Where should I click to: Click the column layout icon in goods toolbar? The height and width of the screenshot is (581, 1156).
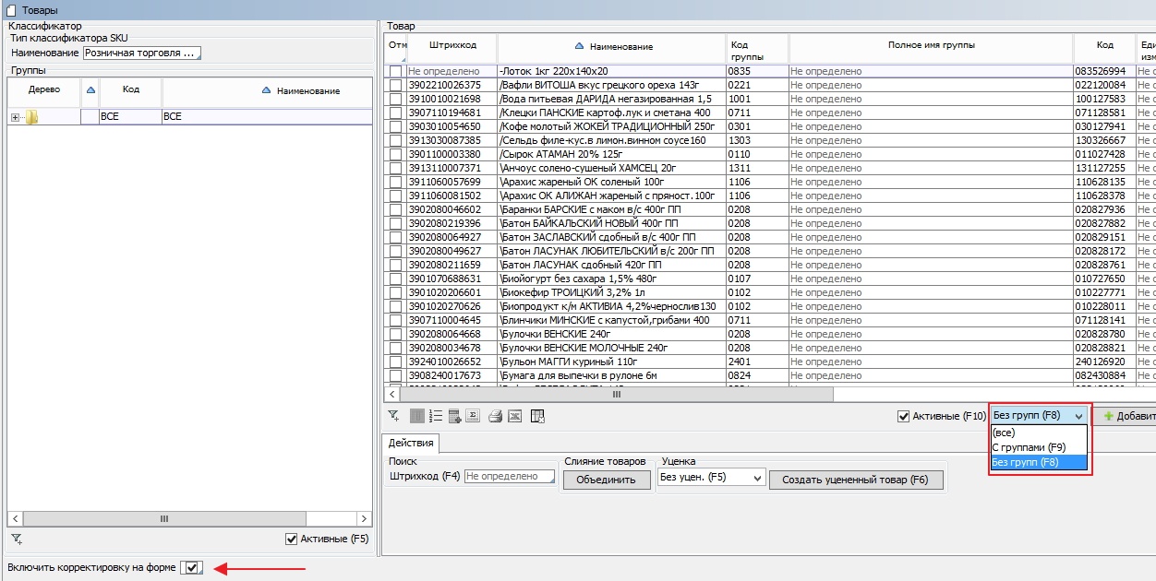pyautogui.click(x=417, y=416)
